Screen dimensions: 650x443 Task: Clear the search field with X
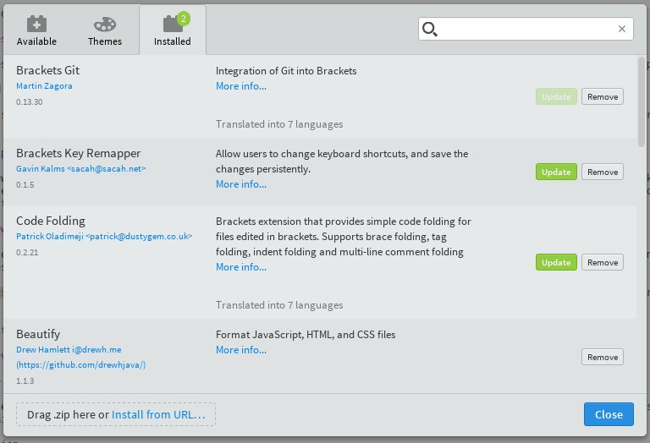621,29
